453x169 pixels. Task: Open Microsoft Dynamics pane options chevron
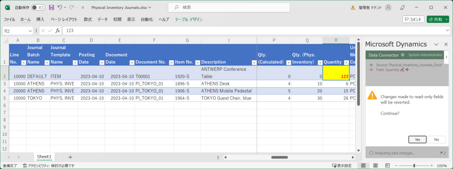[x=437, y=45]
